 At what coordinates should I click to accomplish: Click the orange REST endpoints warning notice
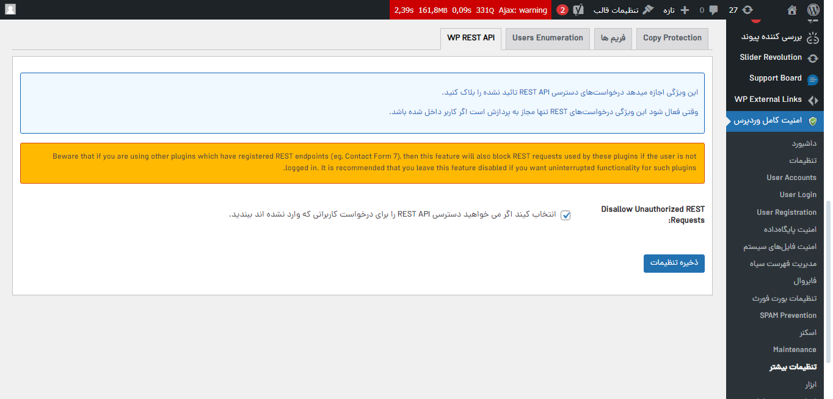pyautogui.click(x=362, y=163)
